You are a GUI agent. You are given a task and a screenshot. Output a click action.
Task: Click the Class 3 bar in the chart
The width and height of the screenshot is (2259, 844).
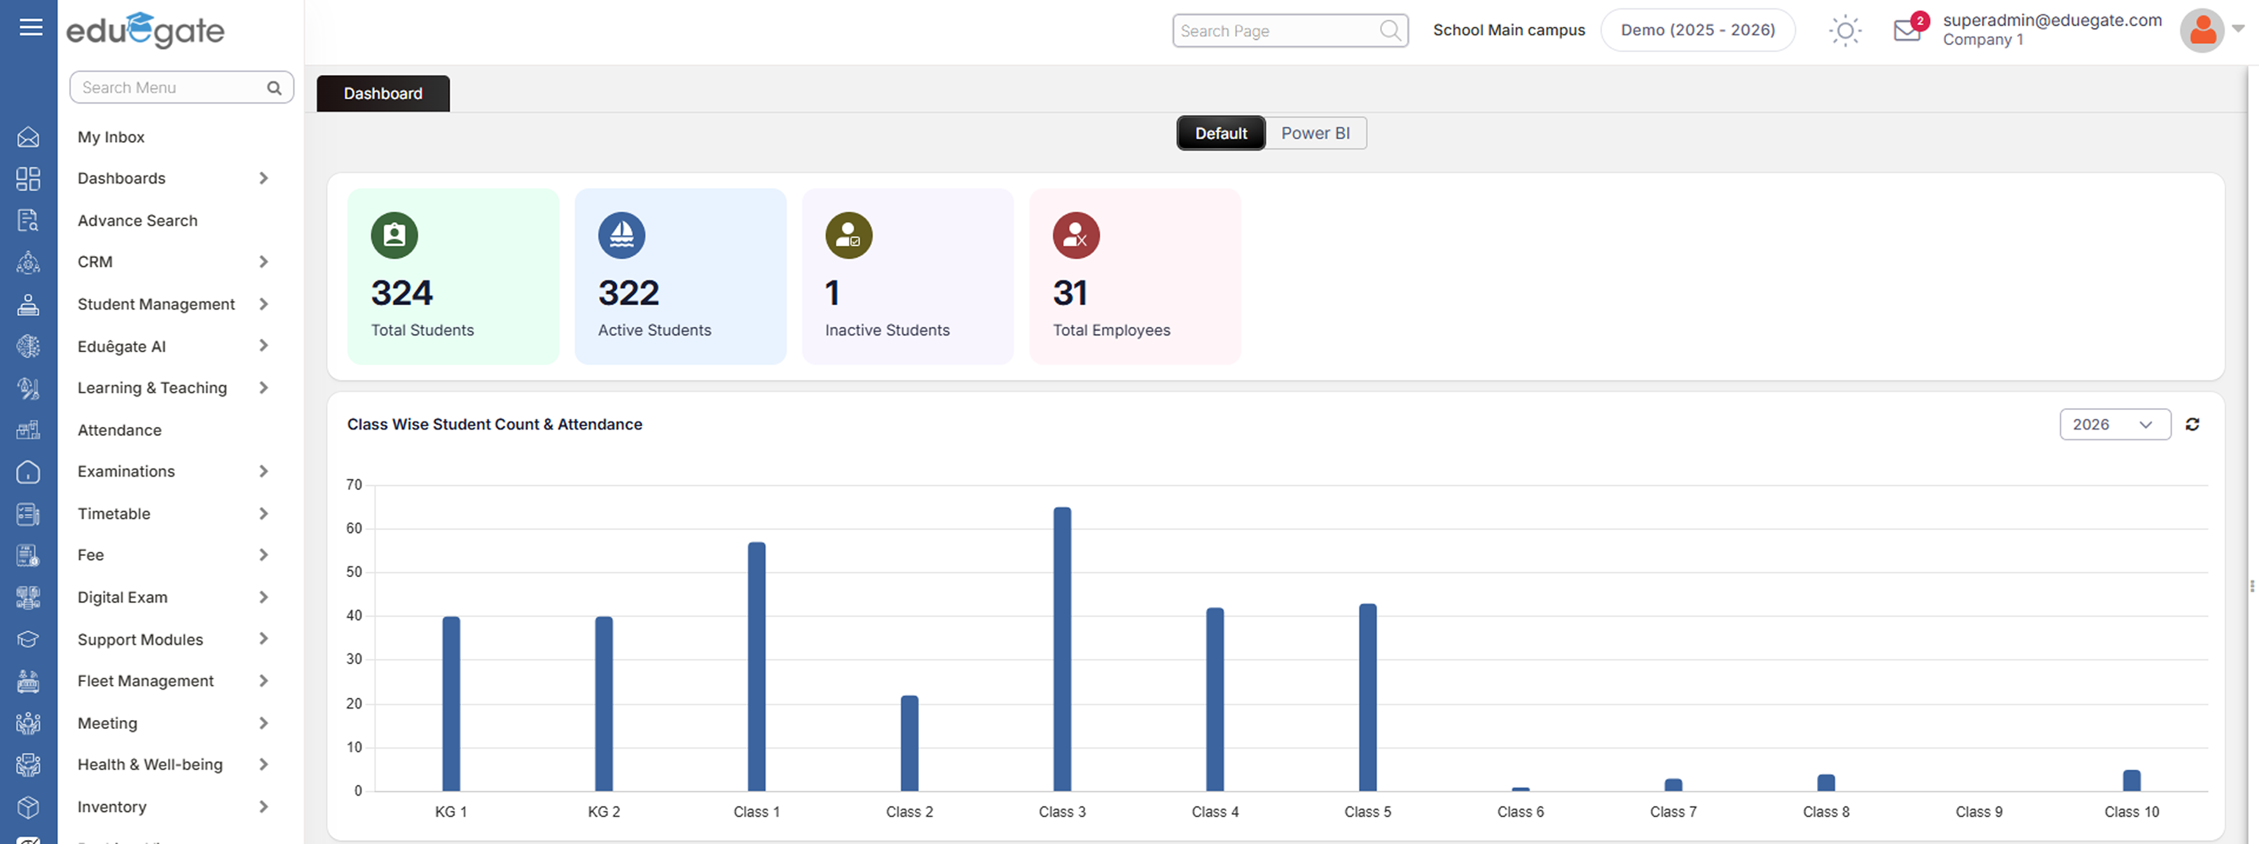coord(1062,650)
